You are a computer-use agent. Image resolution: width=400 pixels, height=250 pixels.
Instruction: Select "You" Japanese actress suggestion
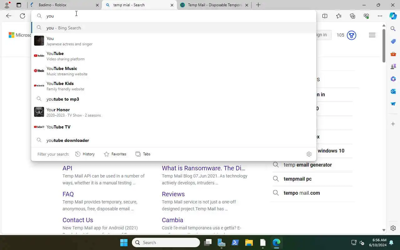coord(174,41)
